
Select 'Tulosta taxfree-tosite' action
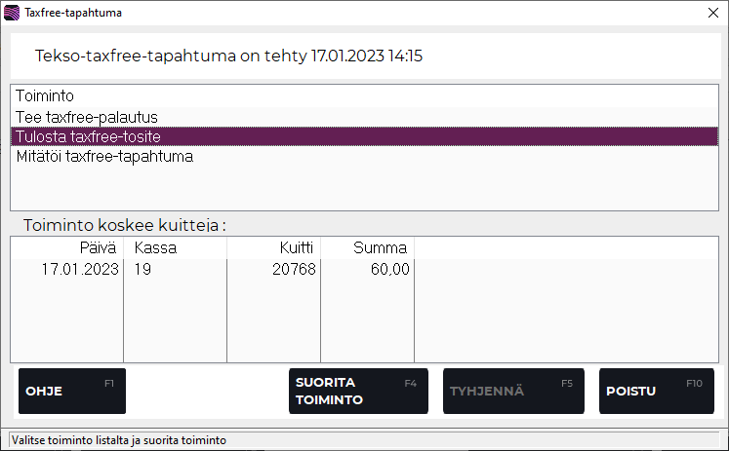coord(88,136)
